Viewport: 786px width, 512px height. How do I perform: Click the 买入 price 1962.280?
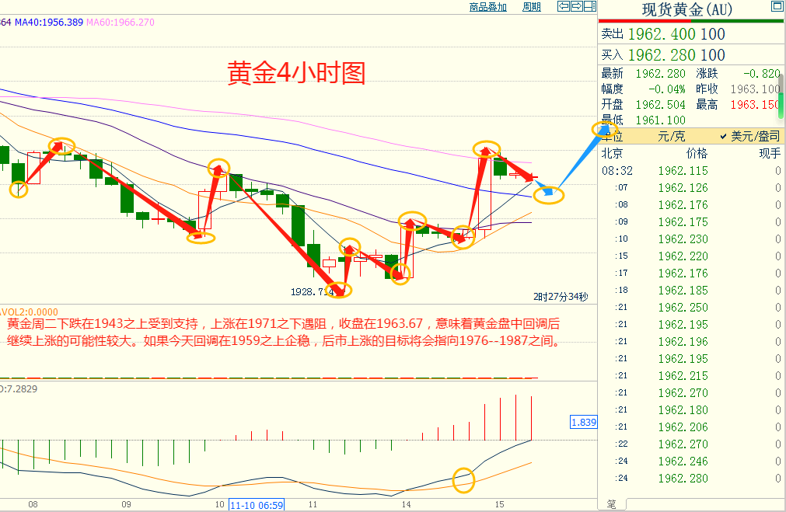click(x=662, y=55)
